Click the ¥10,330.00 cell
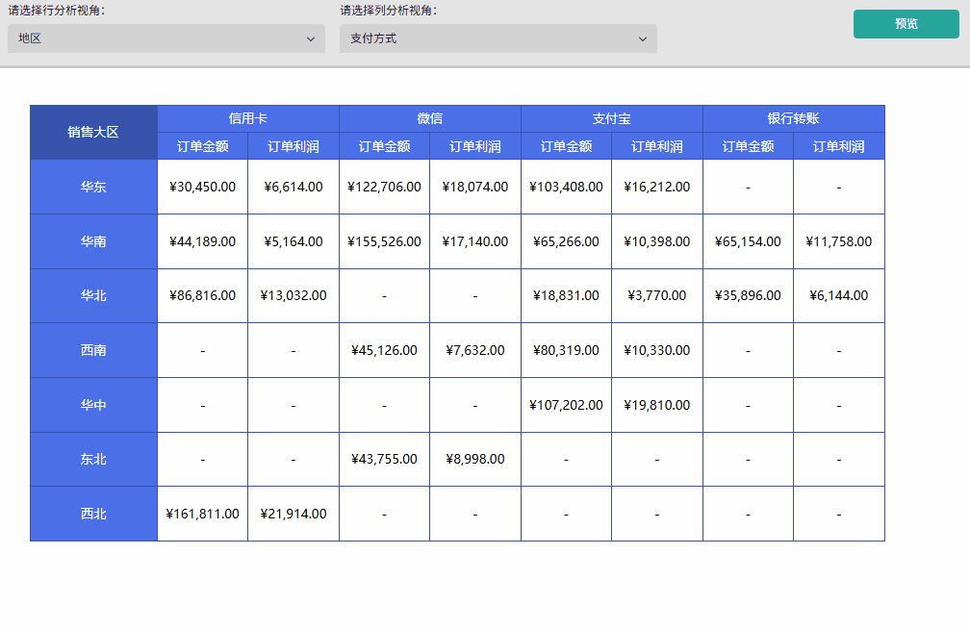This screenshot has width=970, height=630. click(657, 350)
